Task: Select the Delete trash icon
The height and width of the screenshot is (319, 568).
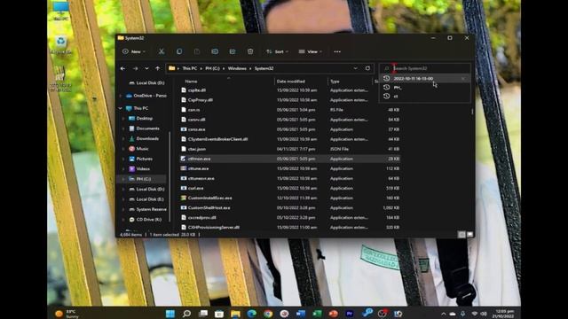Action: click(250, 51)
